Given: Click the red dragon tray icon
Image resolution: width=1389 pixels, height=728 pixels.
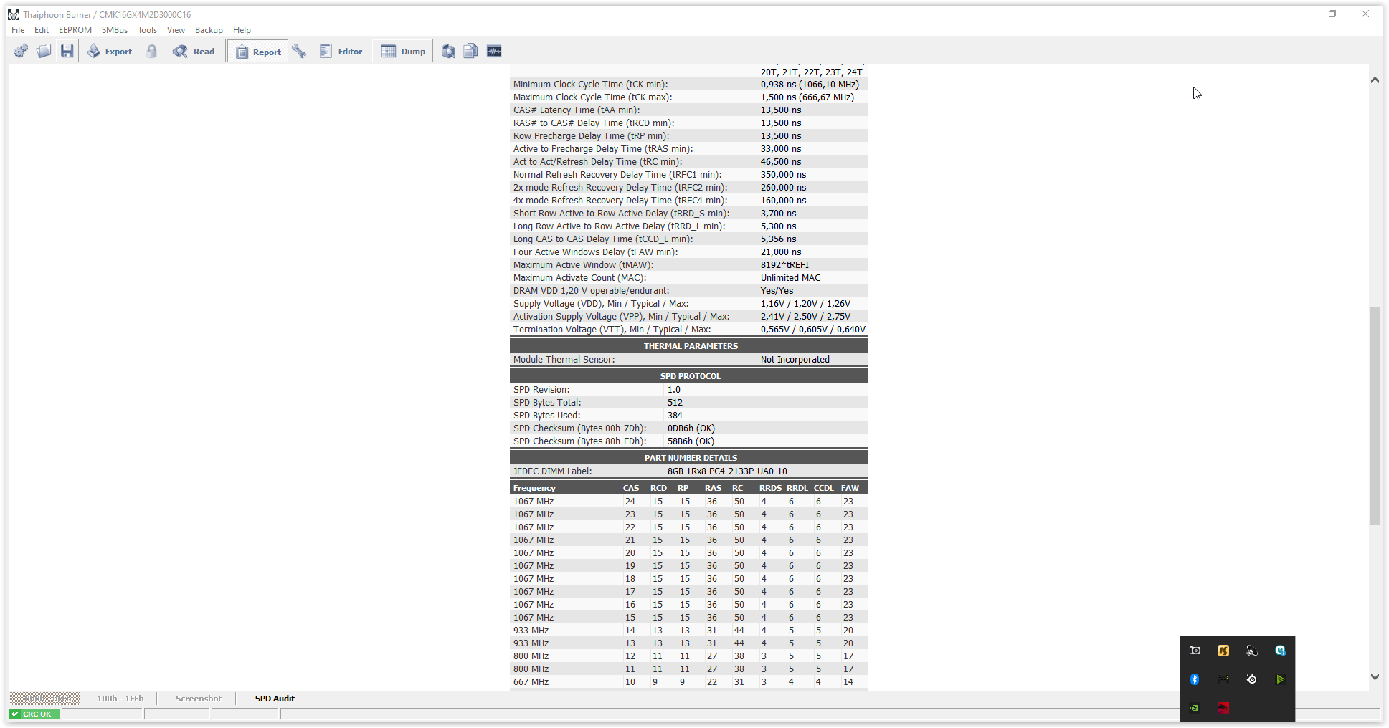Looking at the screenshot, I should (1223, 708).
